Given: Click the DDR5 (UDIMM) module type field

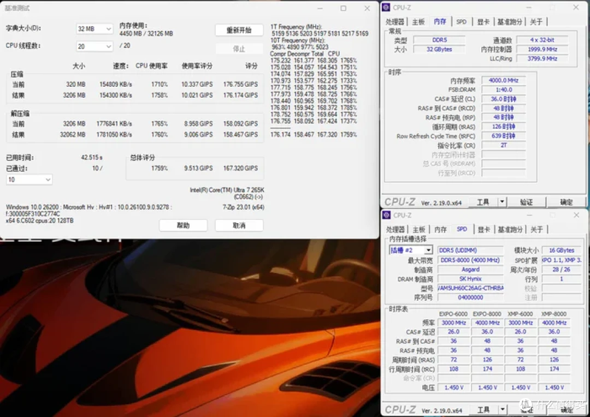Looking at the screenshot, I should [470, 250].
